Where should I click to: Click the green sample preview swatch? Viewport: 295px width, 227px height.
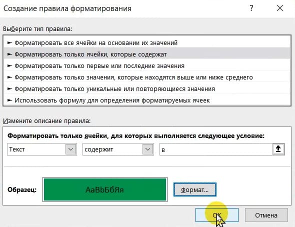pyautogui.click(x=105, y=189)
